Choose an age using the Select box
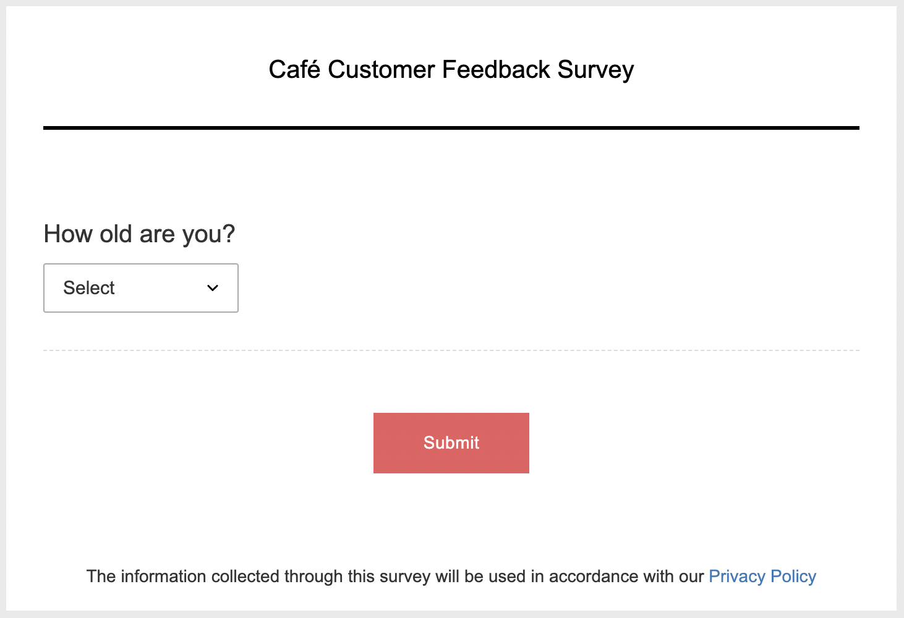The width and height of the screenshot is (904, 618). (141, 288)
